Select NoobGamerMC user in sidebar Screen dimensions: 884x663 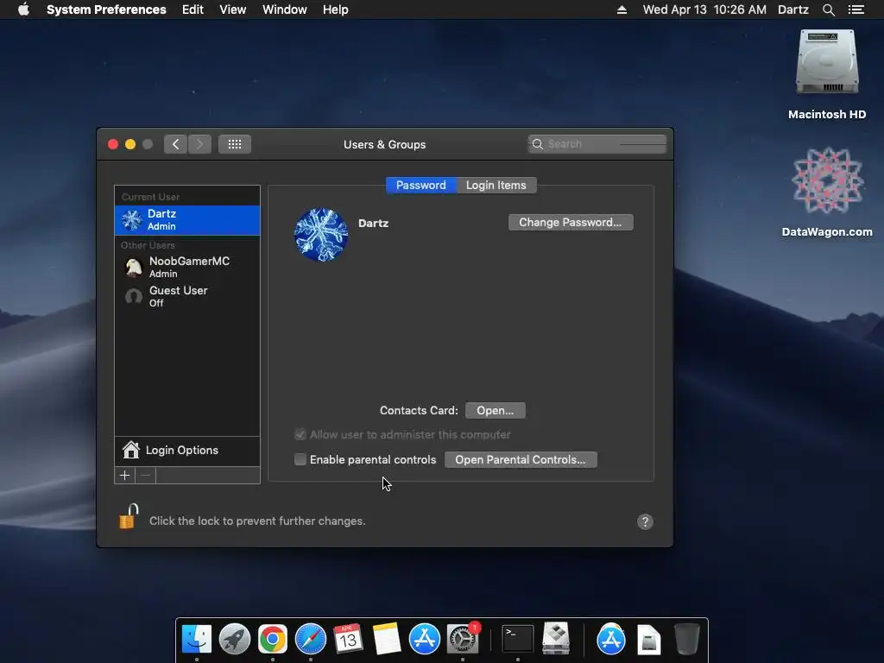point(187,267)
